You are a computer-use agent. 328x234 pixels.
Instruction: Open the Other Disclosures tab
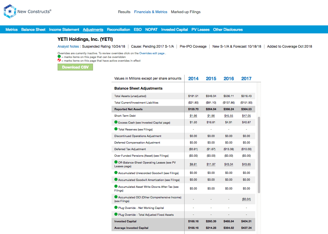point(228,29)
